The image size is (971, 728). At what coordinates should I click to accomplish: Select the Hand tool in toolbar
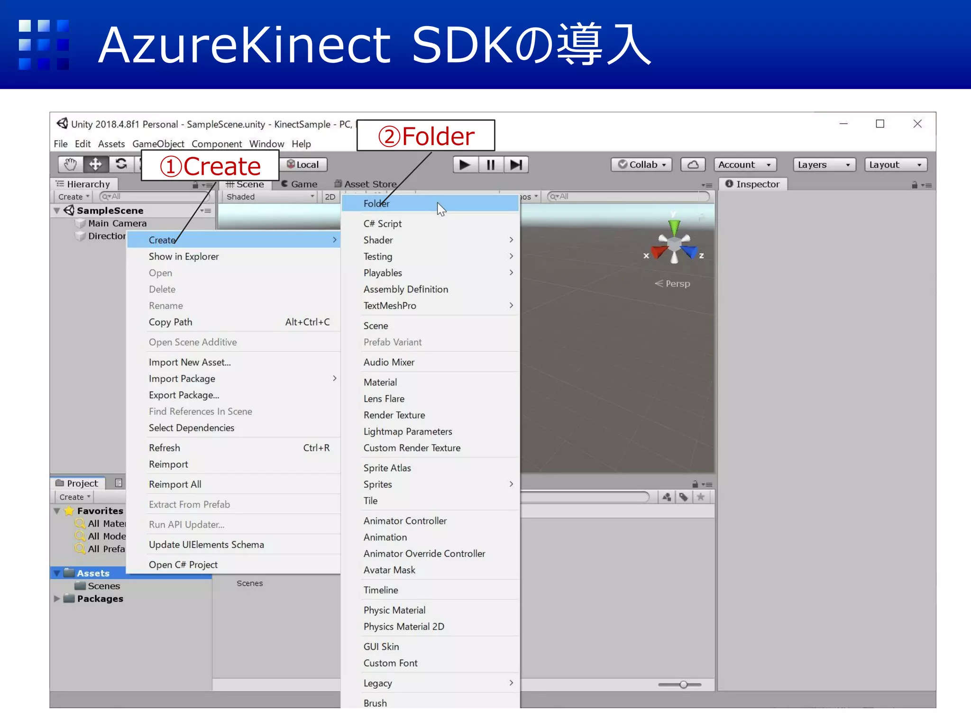[x=70, y=164]
